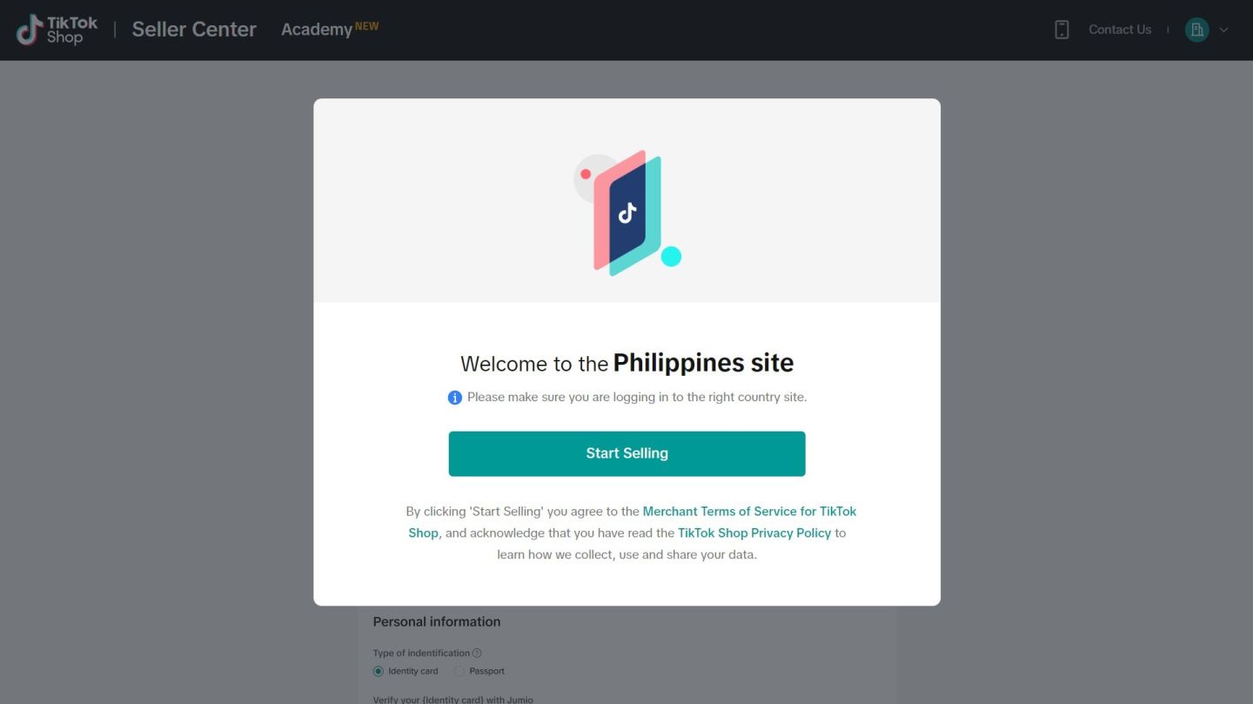
Task: Select the Passport radio button
Action: point(459,671)
